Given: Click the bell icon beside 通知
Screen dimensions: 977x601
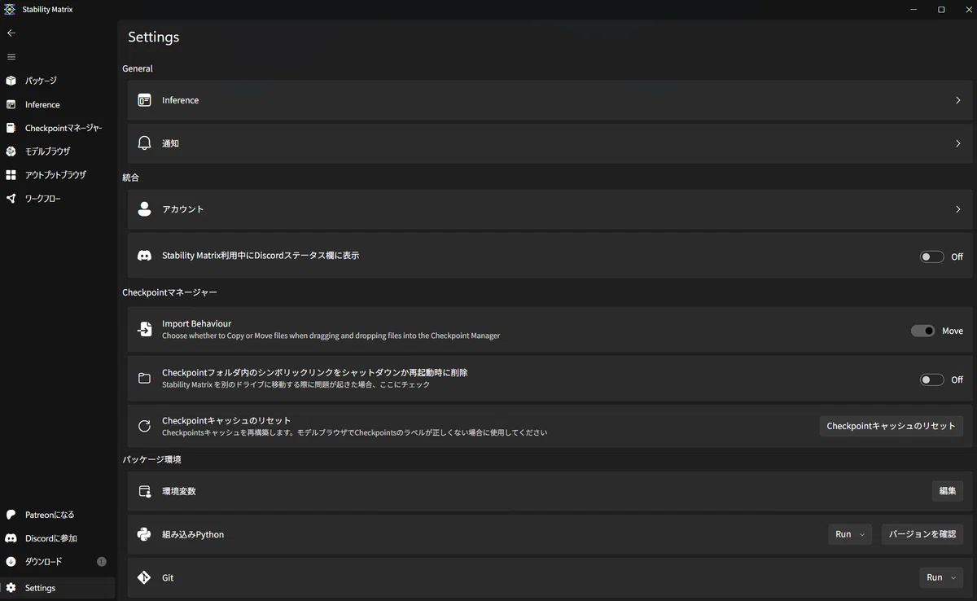Looking at the screenshot, I should click(144, 143).
